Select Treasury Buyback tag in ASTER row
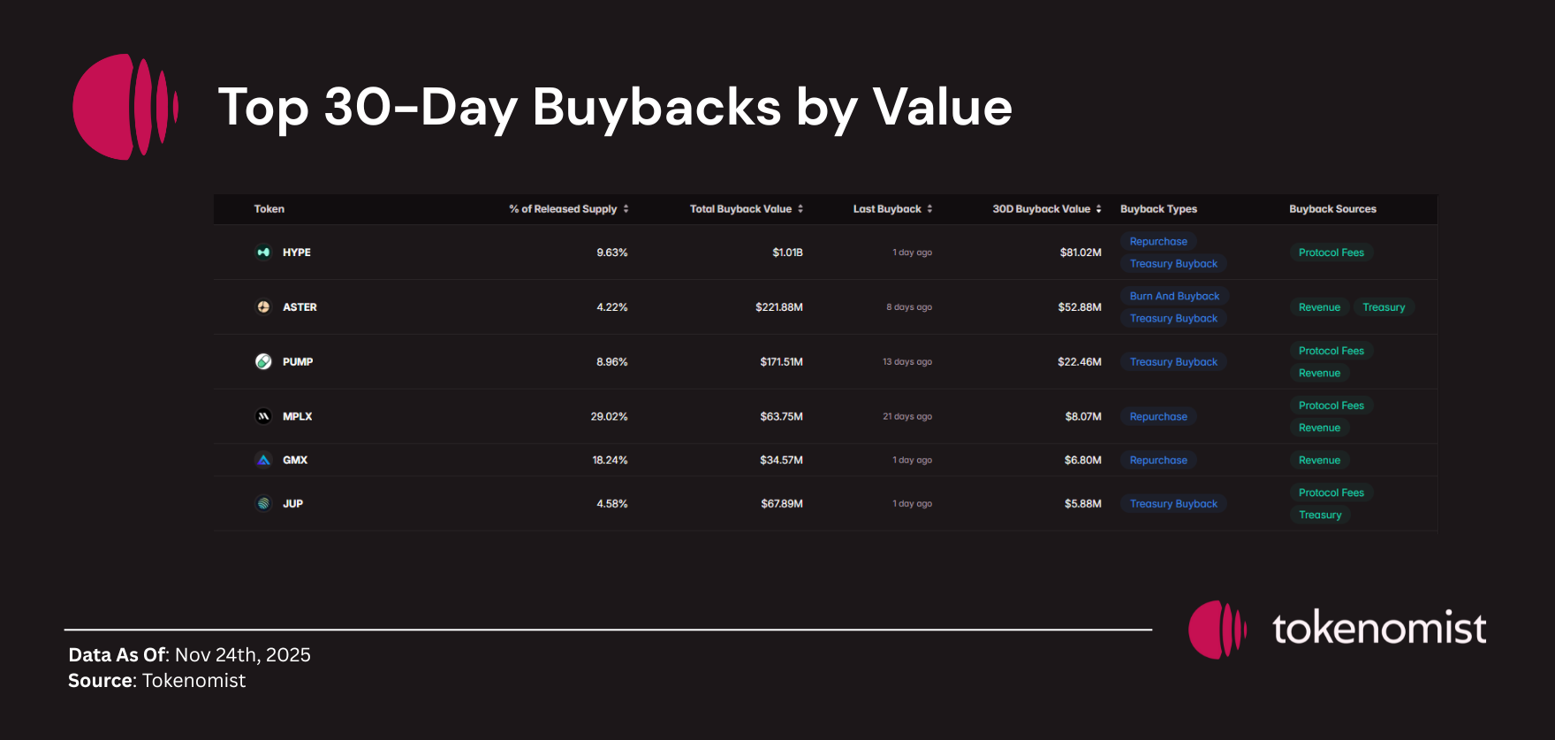1555x740 pixels. (x=1173, y=319)
